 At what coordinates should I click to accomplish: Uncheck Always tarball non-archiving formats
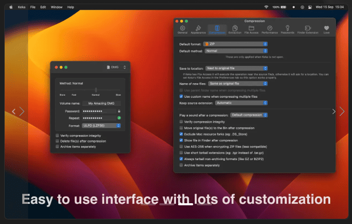181,159
